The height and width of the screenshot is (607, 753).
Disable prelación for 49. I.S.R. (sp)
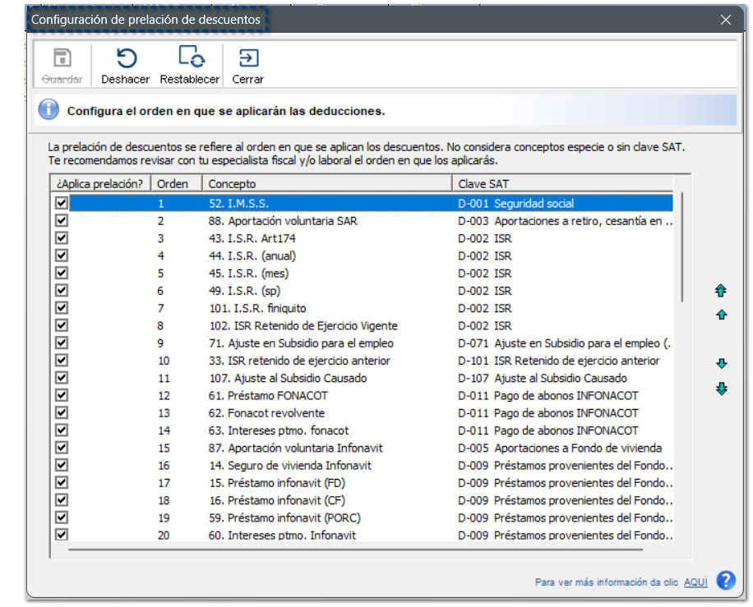[x=62, y=291]
